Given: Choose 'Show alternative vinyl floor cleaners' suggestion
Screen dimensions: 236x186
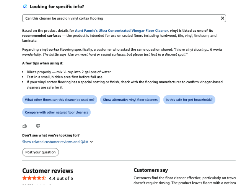Looking at the screenshot, I should tap(130, 100).
